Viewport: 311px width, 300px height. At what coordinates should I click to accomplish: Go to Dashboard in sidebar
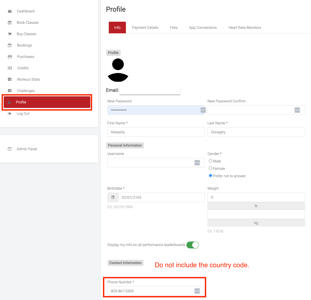click(x=26, y=11)
